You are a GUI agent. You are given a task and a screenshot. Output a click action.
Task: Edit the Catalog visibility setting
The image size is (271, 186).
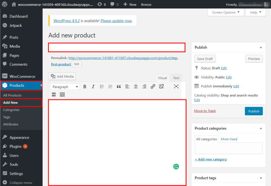197,100
